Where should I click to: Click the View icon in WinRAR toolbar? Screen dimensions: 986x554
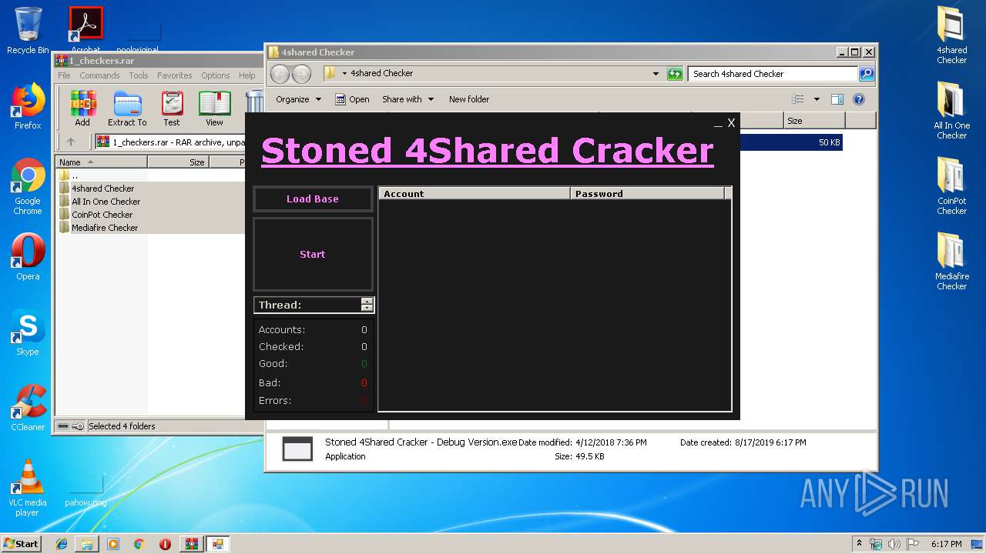coord(214,108)
